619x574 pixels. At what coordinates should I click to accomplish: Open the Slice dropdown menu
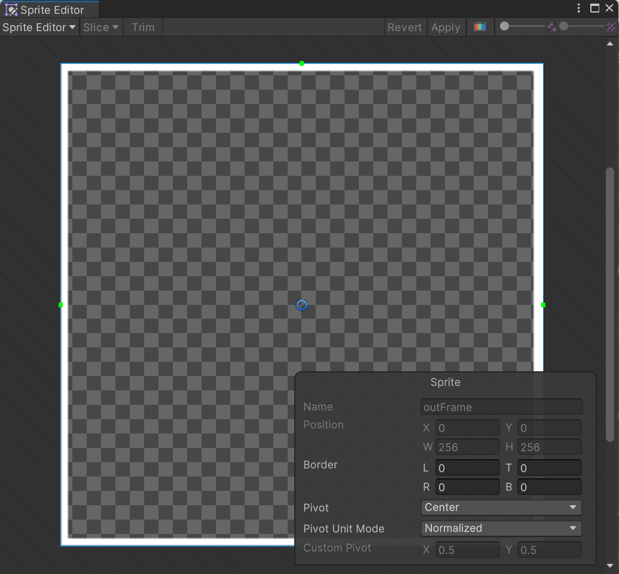pos(100,28)
